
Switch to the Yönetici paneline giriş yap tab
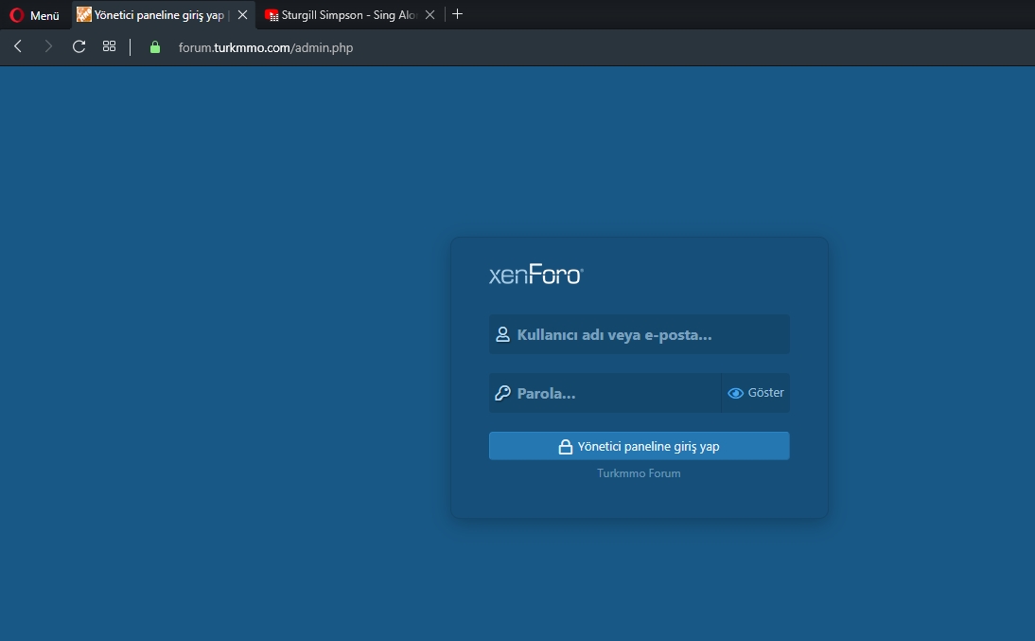click(x=163, y=14)
